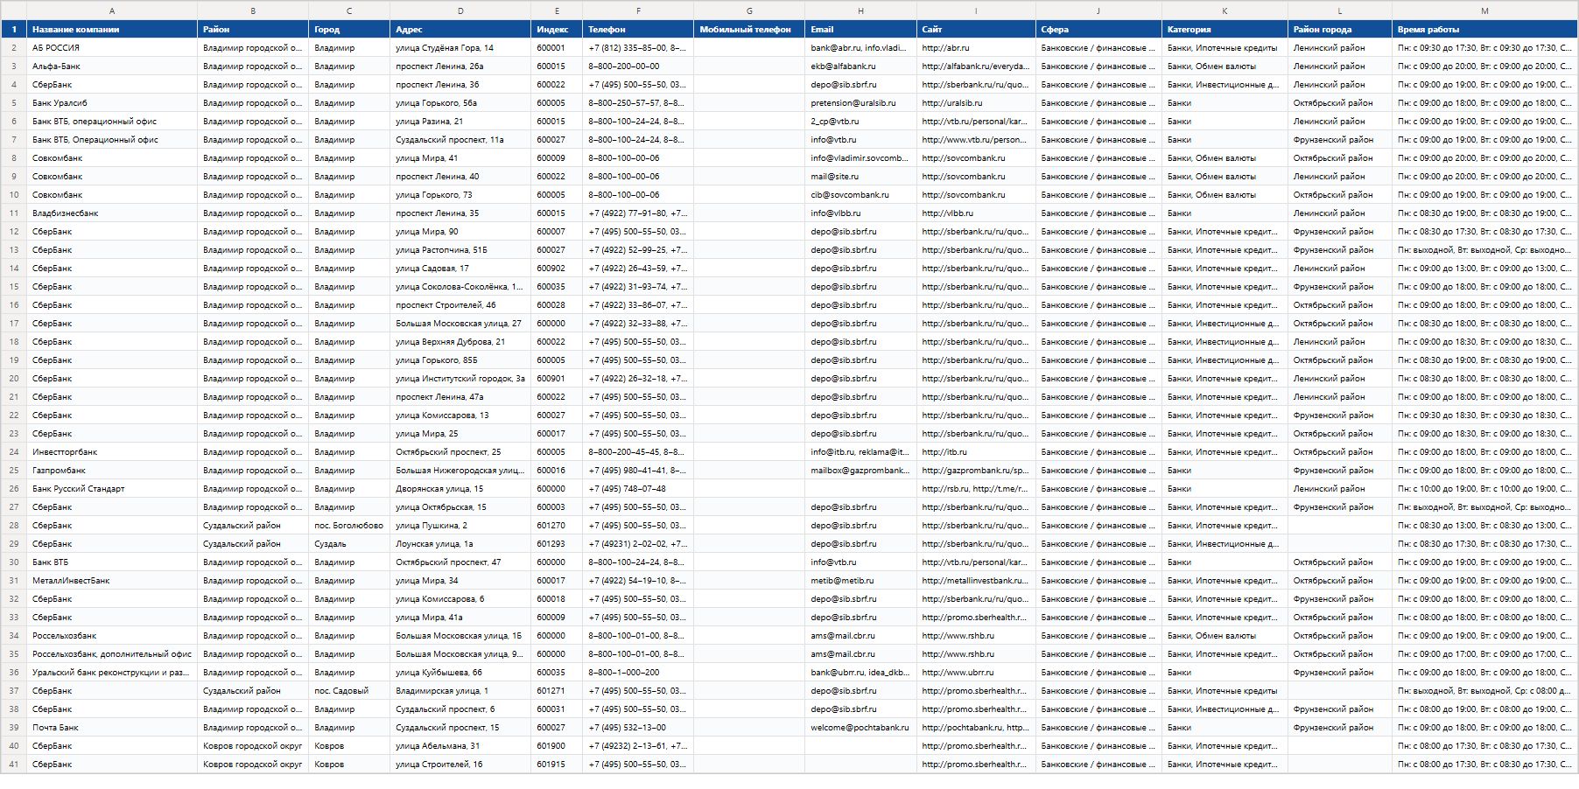This screenshot has width=1579, height=789.
Task: Select the 'АБ РОССИЯ' company cell
Action: point(112,48)
